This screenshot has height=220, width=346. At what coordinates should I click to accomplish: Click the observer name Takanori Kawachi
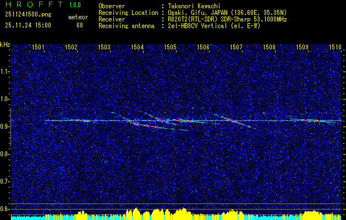click(x=194, y=6)
